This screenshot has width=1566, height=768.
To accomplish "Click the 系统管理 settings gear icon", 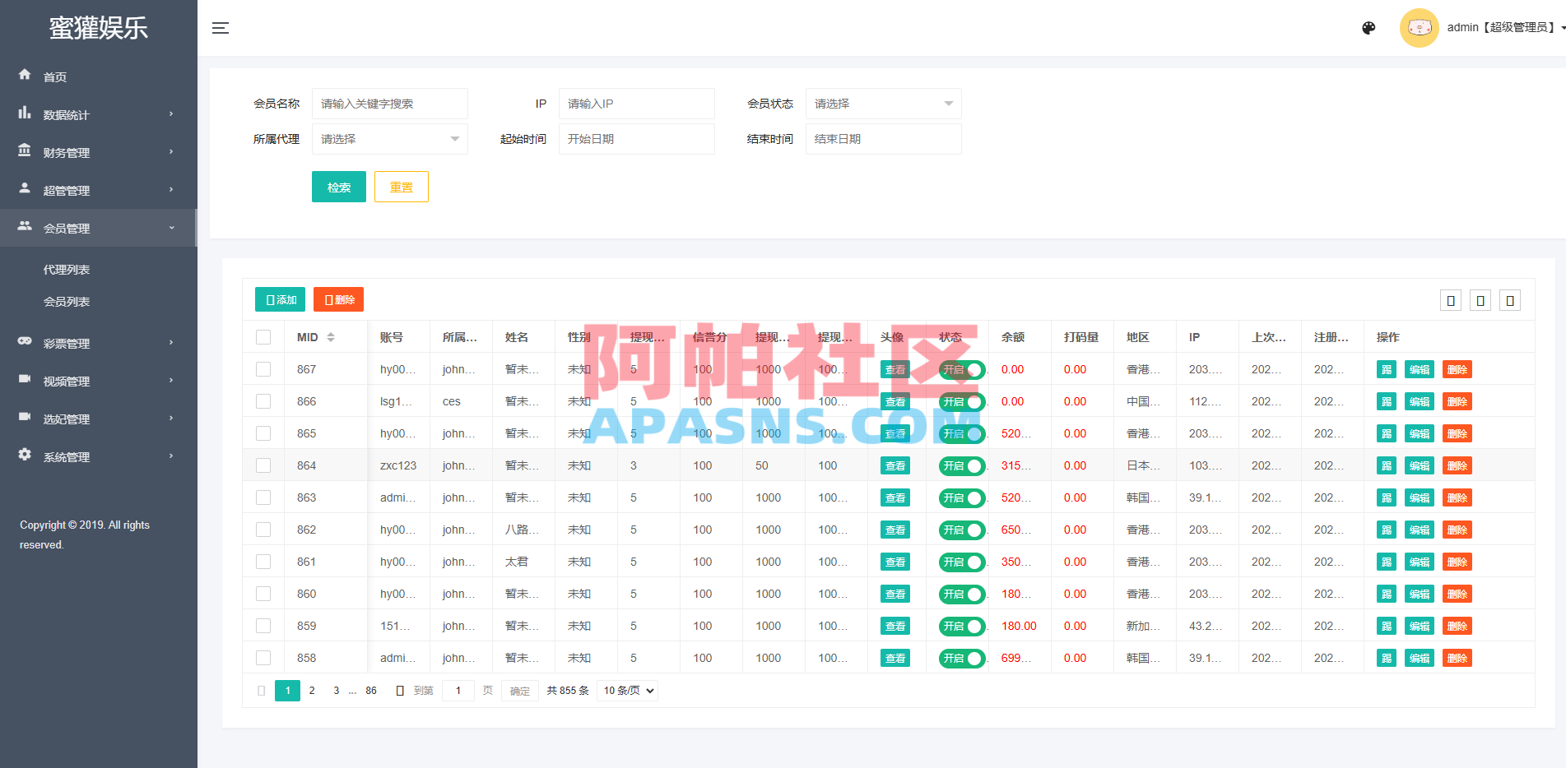I will coord(25,456).
